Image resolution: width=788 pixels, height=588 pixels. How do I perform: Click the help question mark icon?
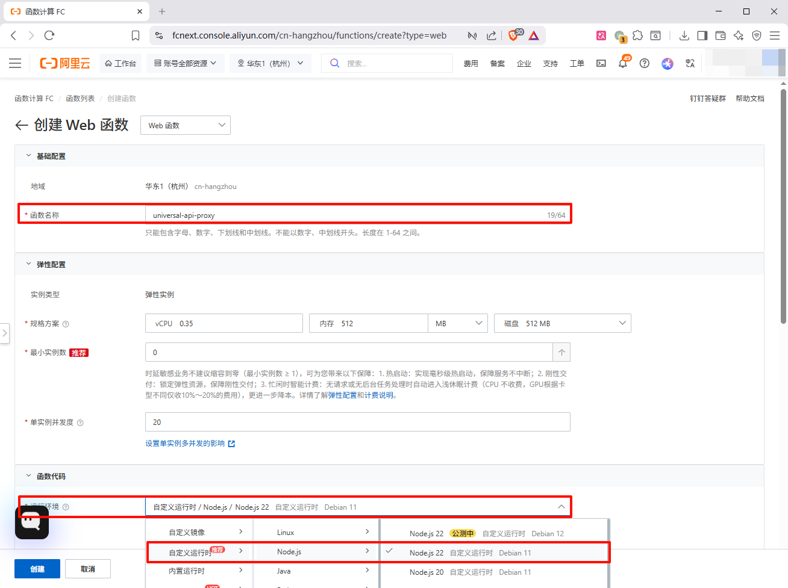(644, 63)
